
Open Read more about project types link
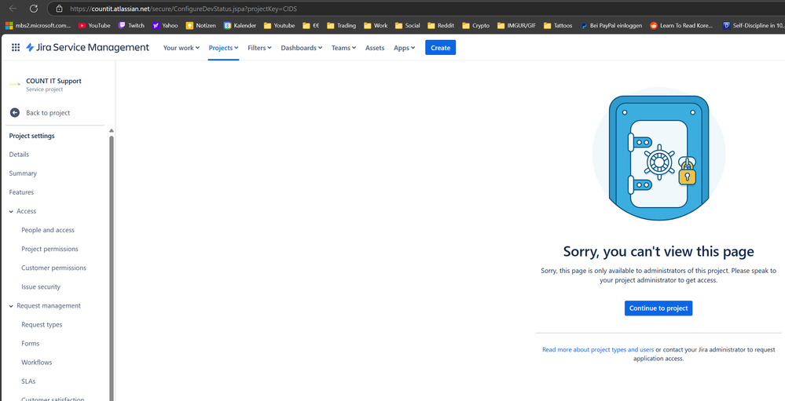598,349
